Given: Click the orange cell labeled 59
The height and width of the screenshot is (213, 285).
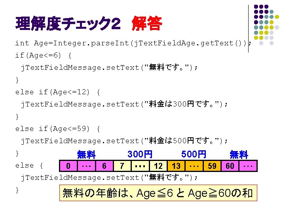Looking at the screenshot, I should click(212, 166).
